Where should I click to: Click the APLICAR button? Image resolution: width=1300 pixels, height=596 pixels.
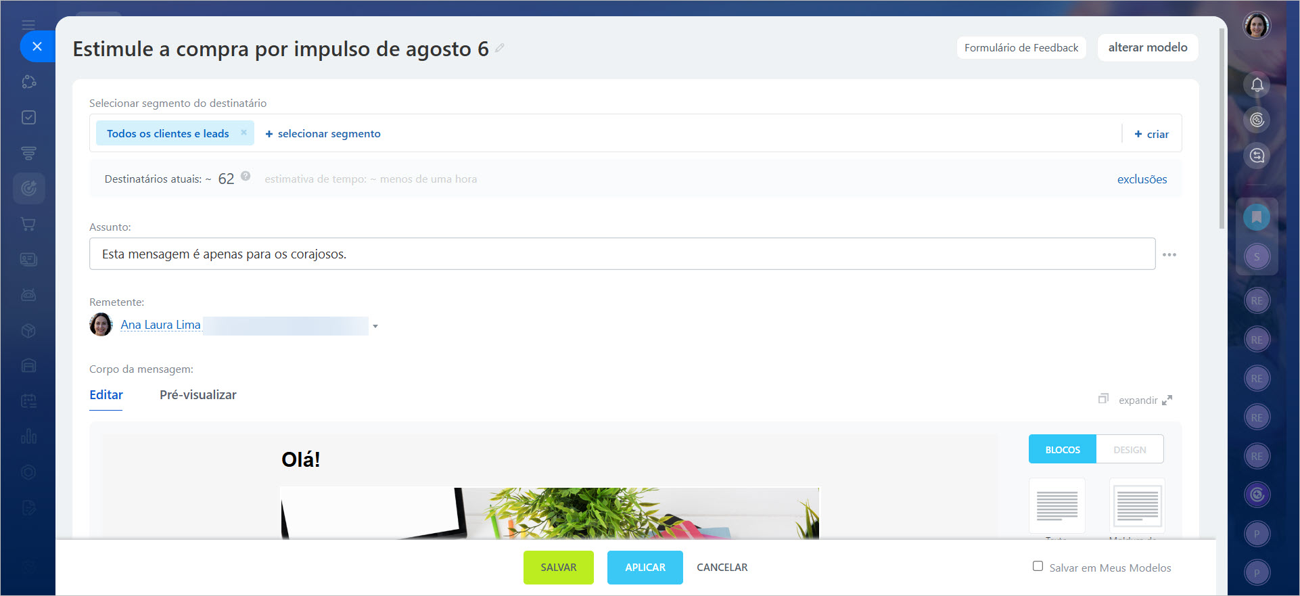pos(645,568)
